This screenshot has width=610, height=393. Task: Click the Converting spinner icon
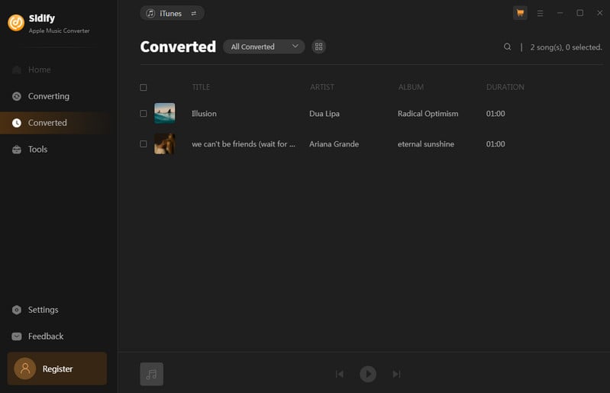click(17, 96)
